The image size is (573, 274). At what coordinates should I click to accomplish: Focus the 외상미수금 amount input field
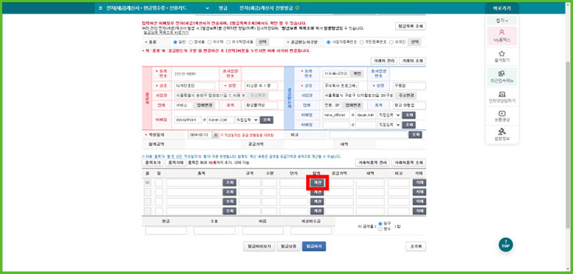tap(311, 230)
